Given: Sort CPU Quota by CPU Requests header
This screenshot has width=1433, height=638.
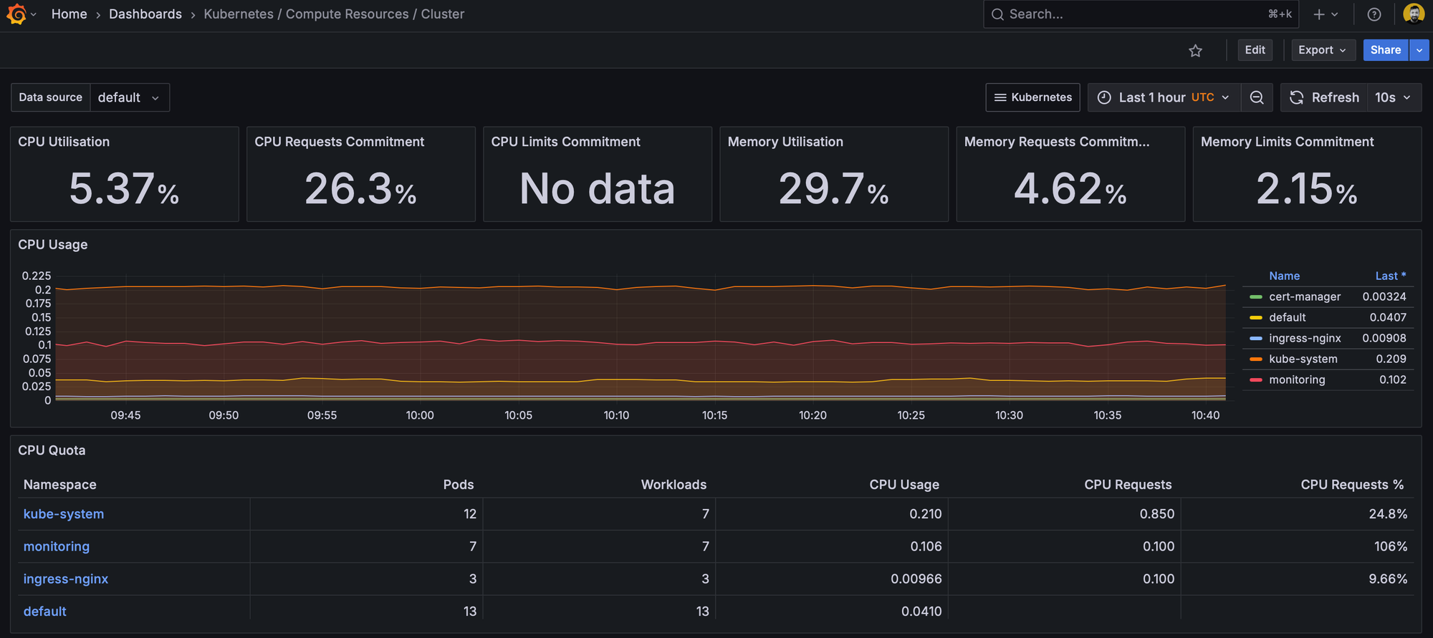Looking at the screenshot, I should point(1128,485).
